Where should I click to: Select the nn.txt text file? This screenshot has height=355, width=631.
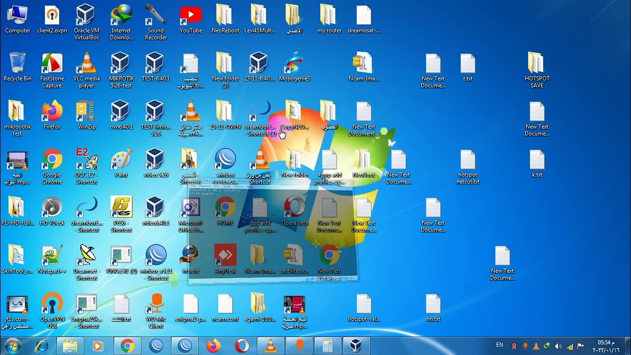click(x=433, y=308)
